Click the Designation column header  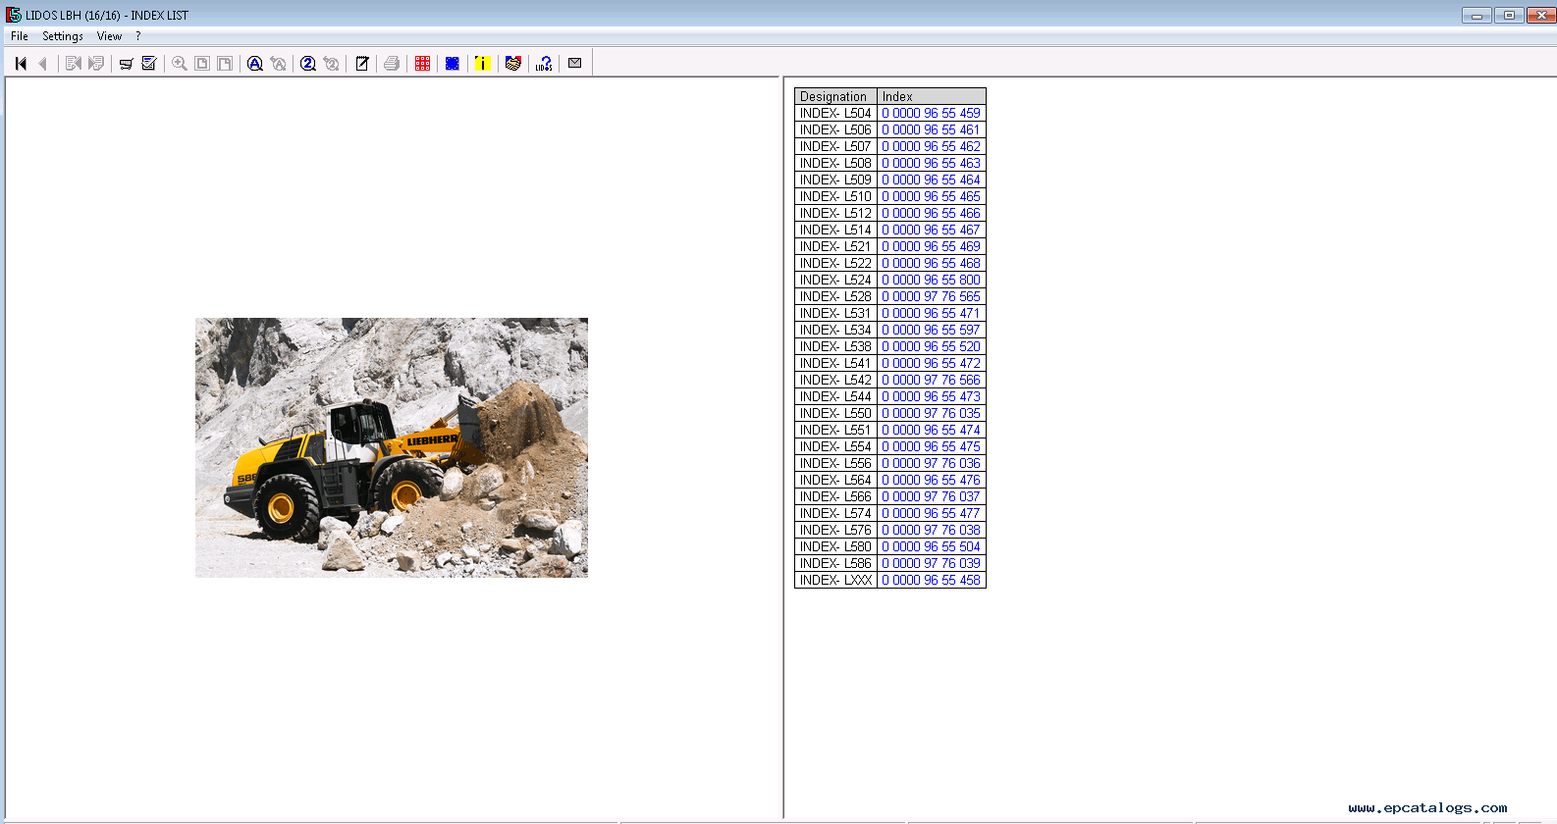click(x=835, y=96)
